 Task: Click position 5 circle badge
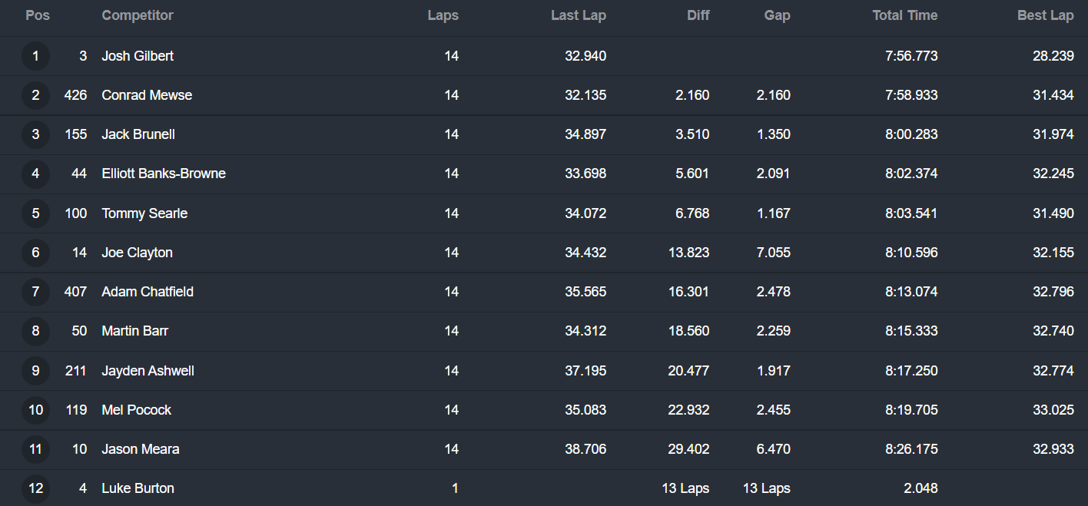(35, 213)
